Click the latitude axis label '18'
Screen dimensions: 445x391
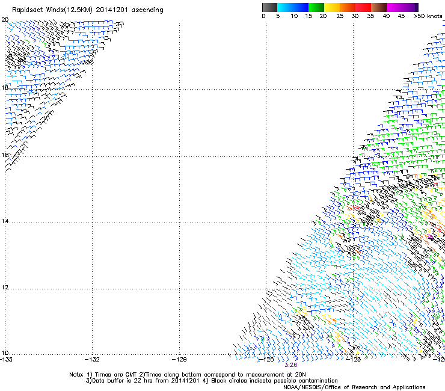(x=5, y=87)
